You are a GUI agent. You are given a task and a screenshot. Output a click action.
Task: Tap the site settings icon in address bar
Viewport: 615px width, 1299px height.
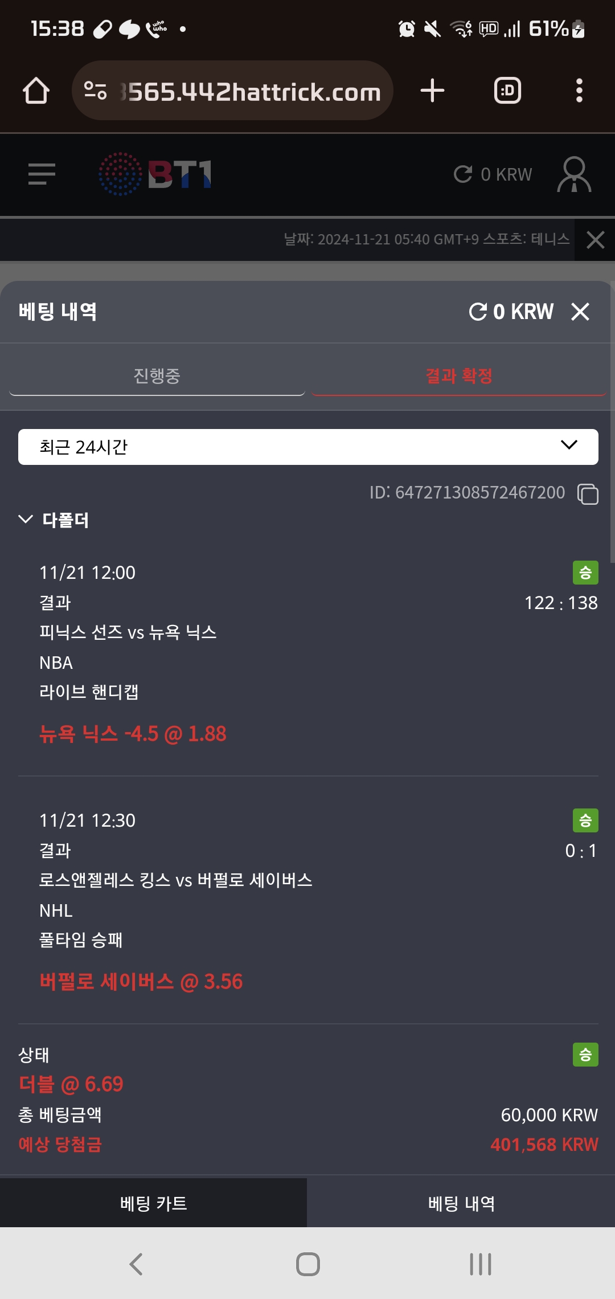pyautogui.click(x=95, y=91)
